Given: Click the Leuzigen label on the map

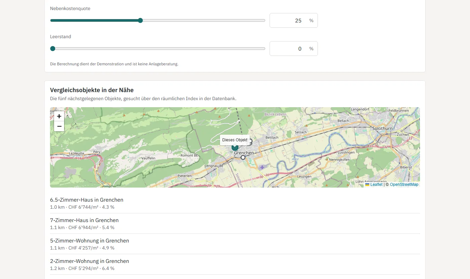Looking at the screenshot, I should [x=304, y=177].
